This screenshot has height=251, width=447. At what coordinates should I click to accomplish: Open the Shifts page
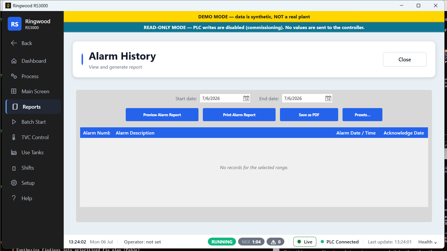tap(33, 168)
